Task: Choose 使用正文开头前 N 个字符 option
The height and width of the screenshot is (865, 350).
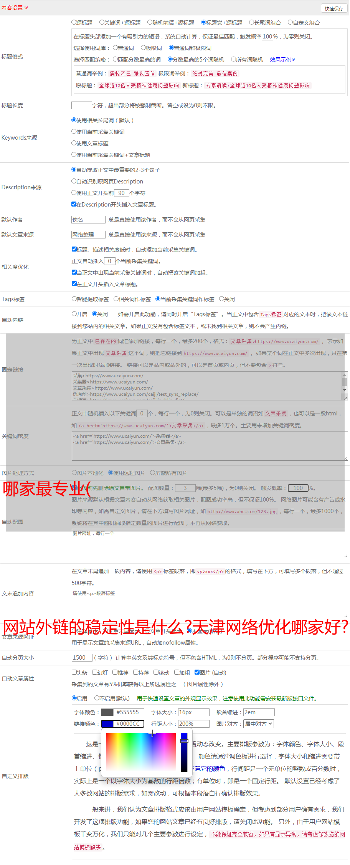Action: pyautogui.click(x=74, y=193)
